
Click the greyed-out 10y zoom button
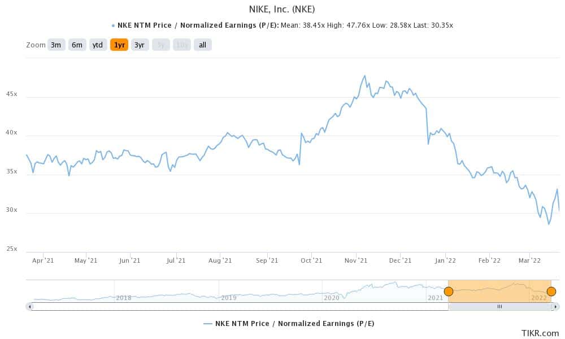click(181, 45)
